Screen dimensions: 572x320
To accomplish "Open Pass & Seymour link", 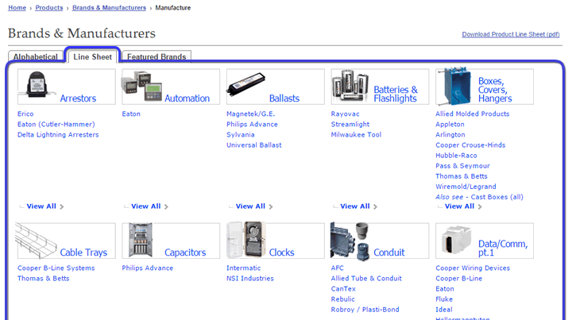I will pyautogui.click(x=462, y=166).
